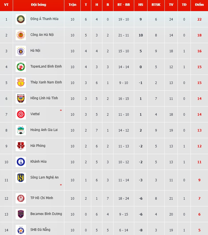Viewport: 208px width, 235px height.
Task: Select the Điểm column header
Action: coord(199,5)
